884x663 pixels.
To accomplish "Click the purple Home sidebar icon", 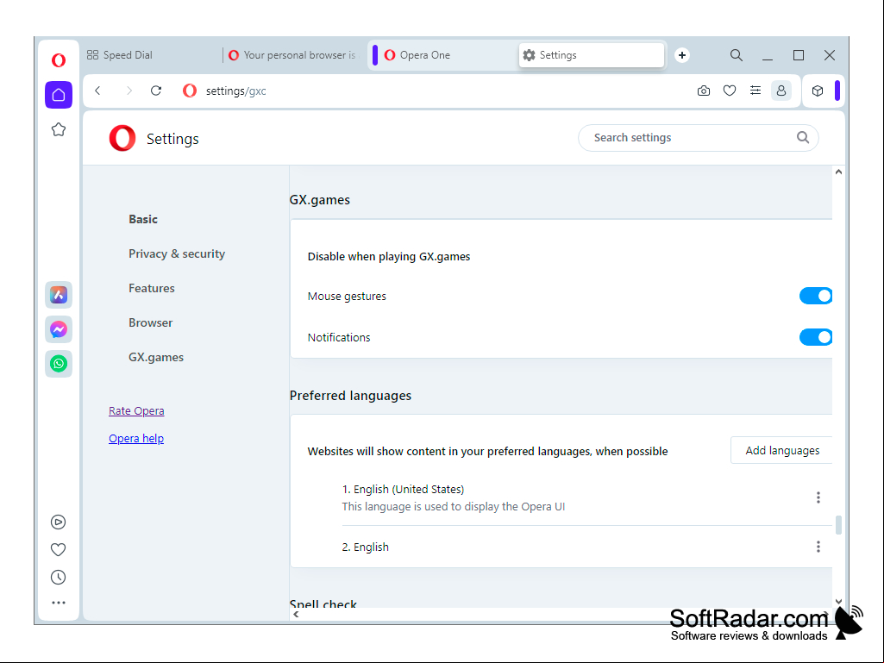I will pyautogui.click(x=59, y=95).
